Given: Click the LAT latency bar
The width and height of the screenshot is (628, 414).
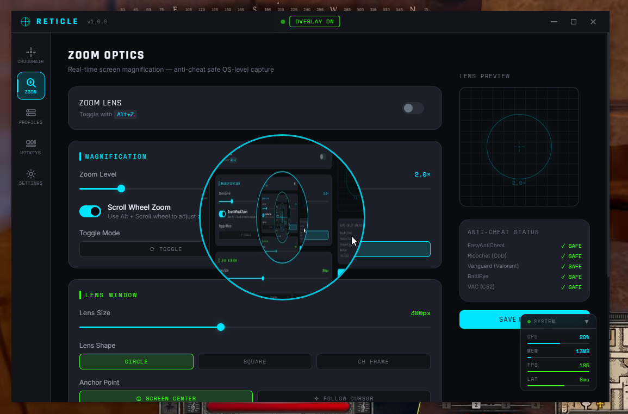Looking at the screenshot, I should click(x=558, y=386).
